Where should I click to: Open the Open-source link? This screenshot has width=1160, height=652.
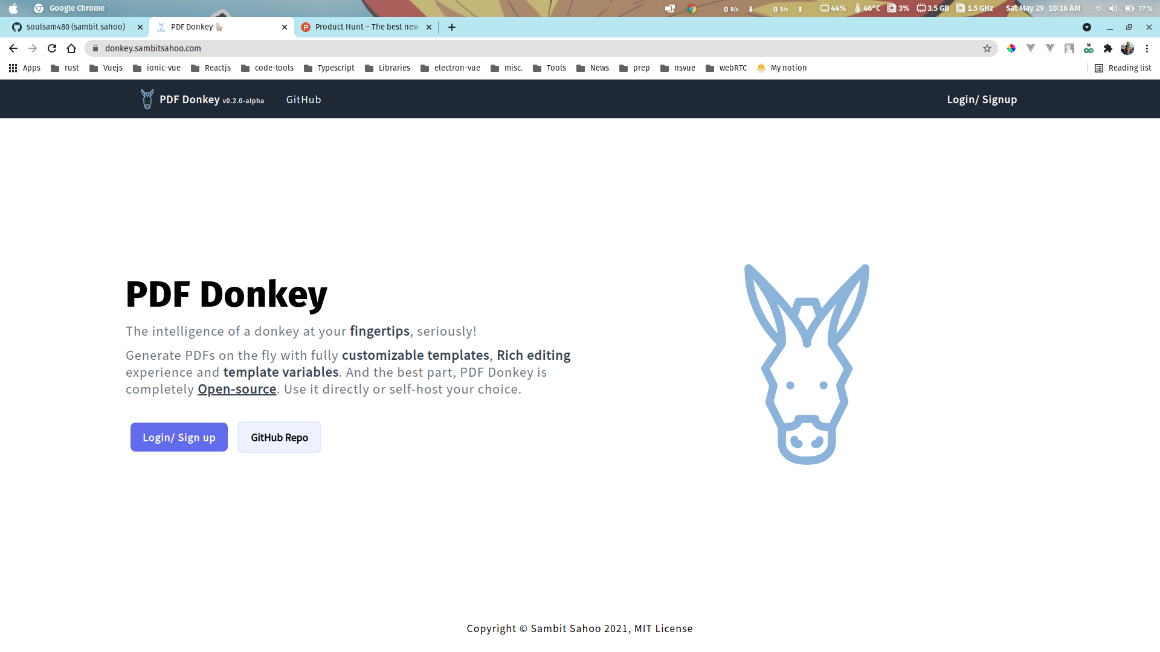tap(237, 389)
